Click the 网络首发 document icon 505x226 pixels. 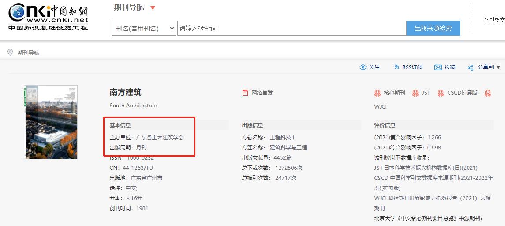coord(245,93)
